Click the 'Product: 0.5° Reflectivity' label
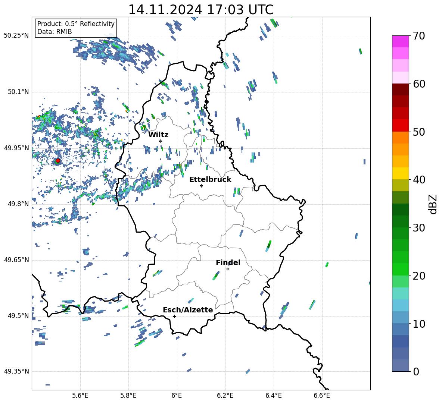Image resolution: width=442 pixels, height=403 pixels. [76, 23]
